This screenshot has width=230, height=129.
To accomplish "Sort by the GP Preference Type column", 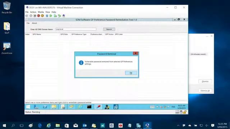I will [79, 34].
